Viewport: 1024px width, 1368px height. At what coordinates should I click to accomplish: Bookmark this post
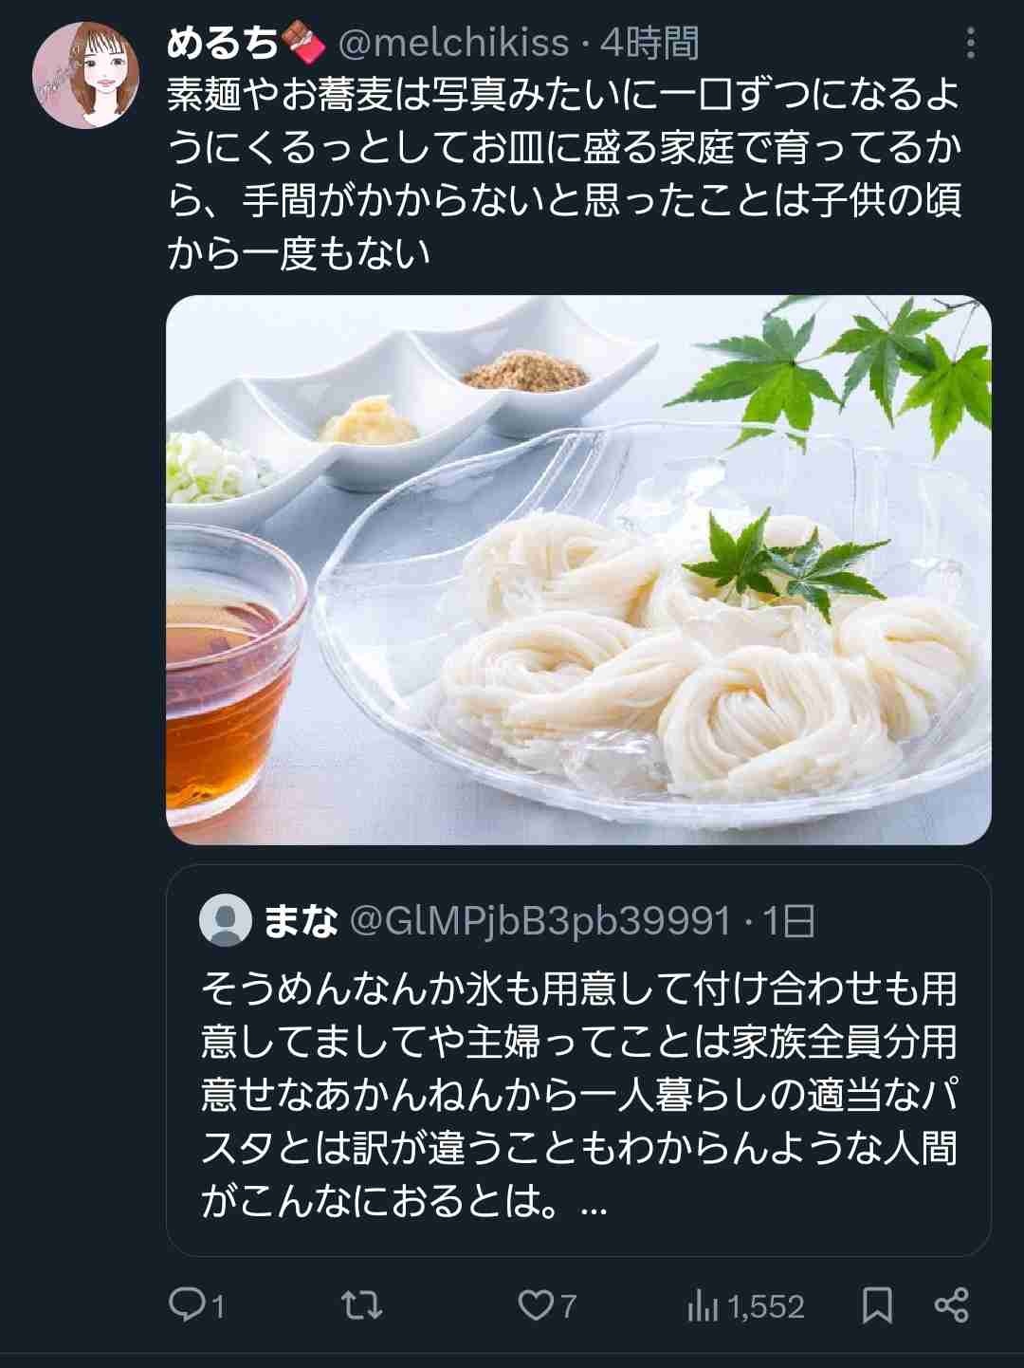pos(877,1306)
